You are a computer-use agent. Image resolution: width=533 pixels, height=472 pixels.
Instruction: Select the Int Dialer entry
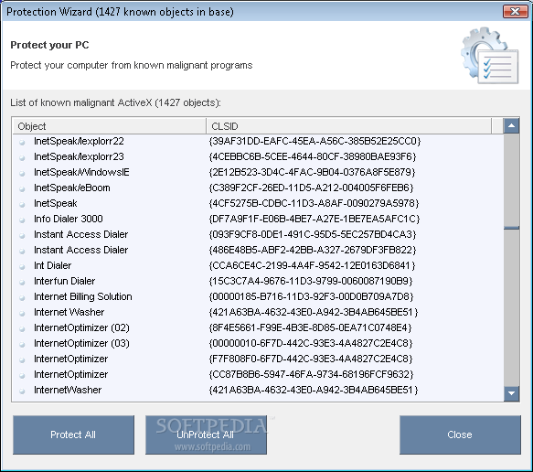point(53,265)
